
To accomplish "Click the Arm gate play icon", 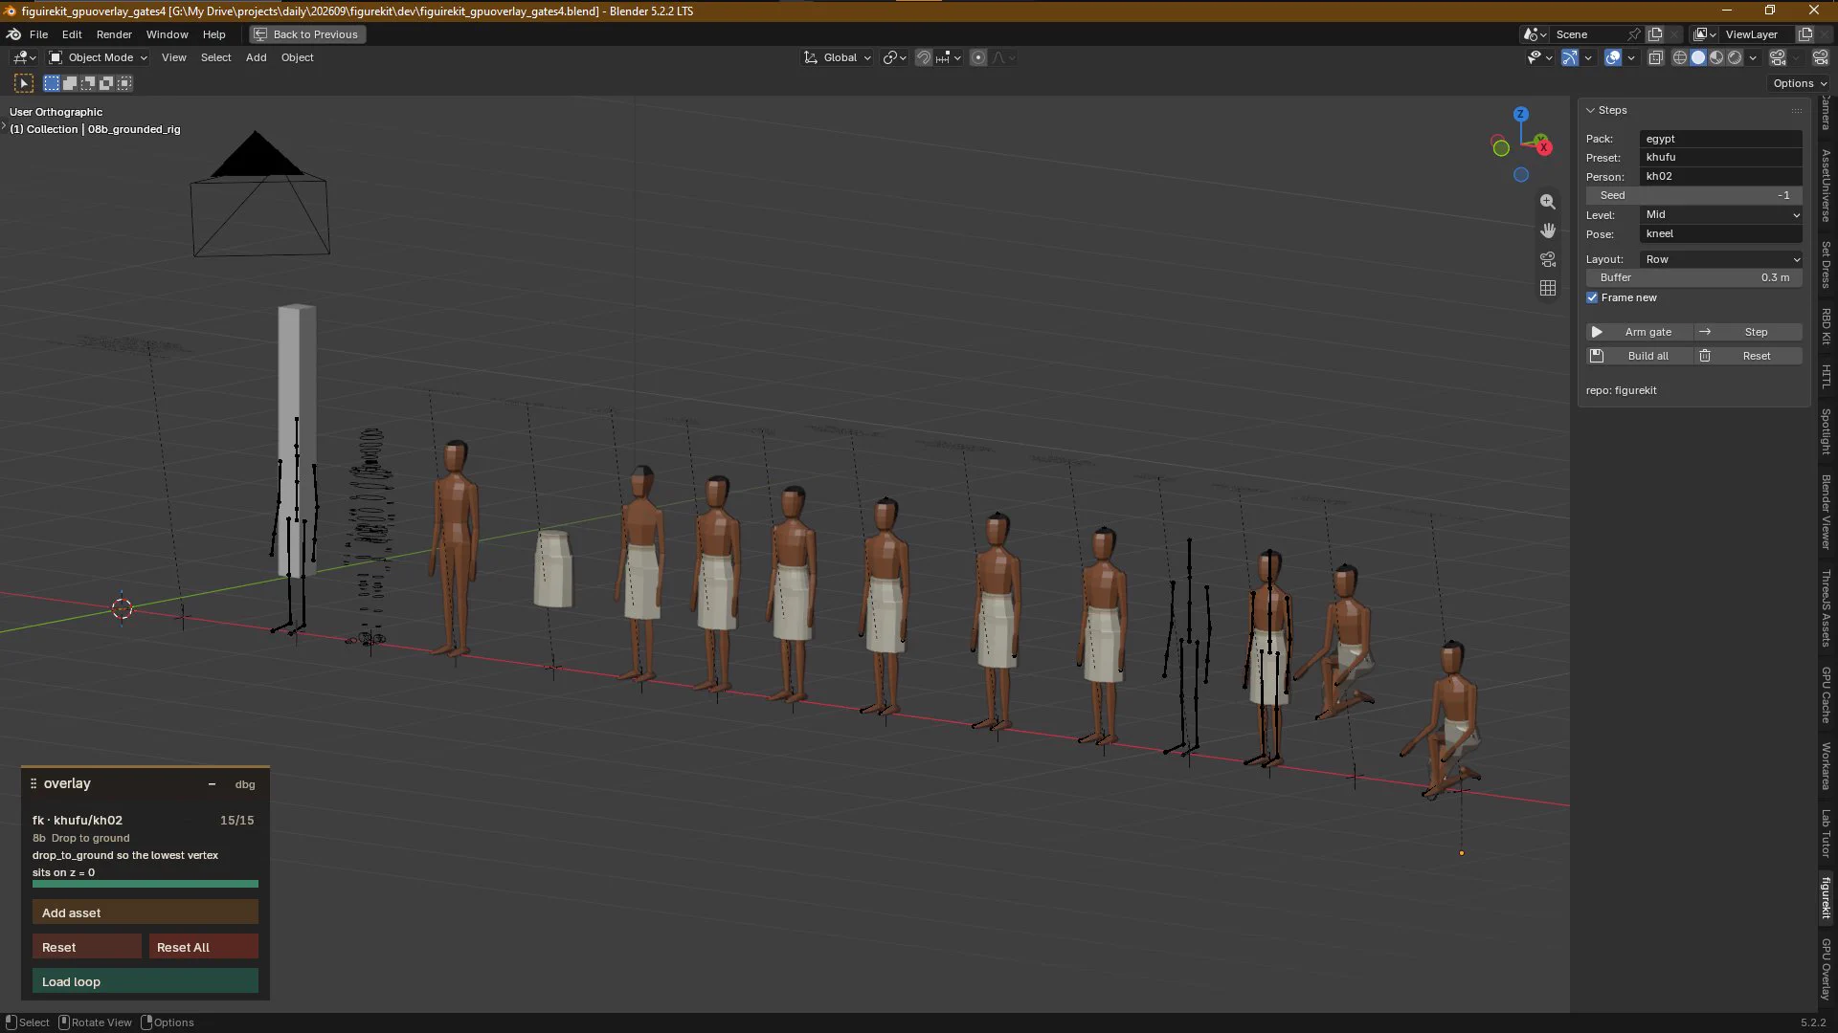I will coord(1597,332).
